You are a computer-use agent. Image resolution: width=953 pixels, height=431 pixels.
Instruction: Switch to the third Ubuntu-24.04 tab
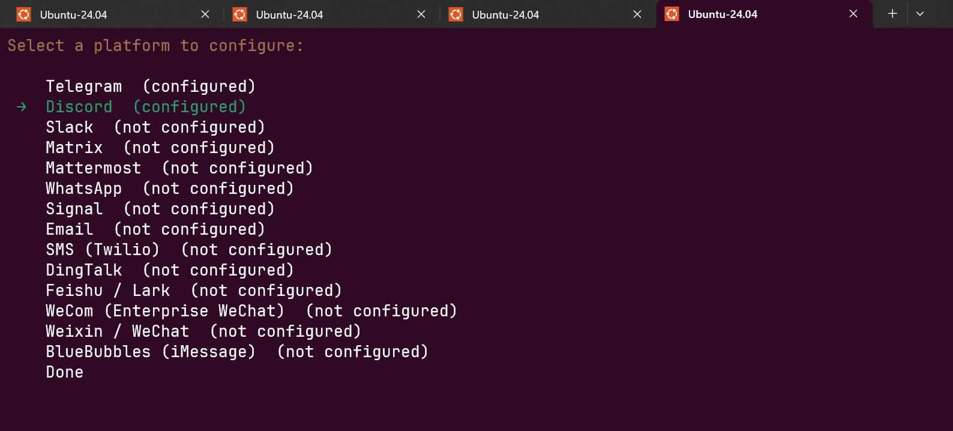(x=505, y=14)
